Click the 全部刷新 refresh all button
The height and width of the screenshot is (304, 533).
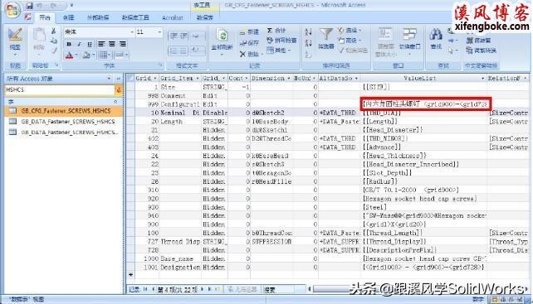[x=222, y=41]
